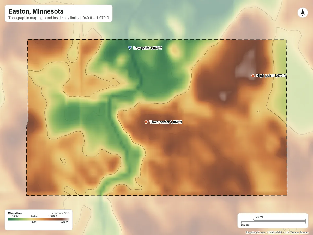This screenshot has height=235, width=313.
Task: Click the north compass arrow icon
Action: [x=303, y=13]
